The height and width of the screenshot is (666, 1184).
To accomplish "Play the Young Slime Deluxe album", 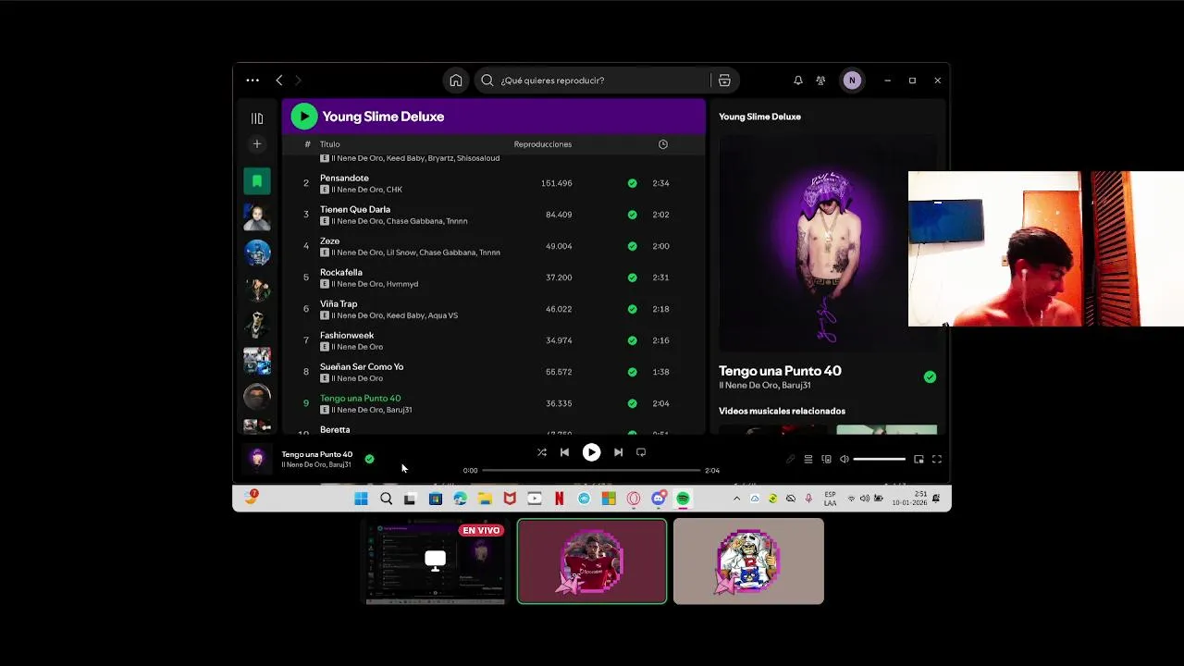I will (304, 117).
